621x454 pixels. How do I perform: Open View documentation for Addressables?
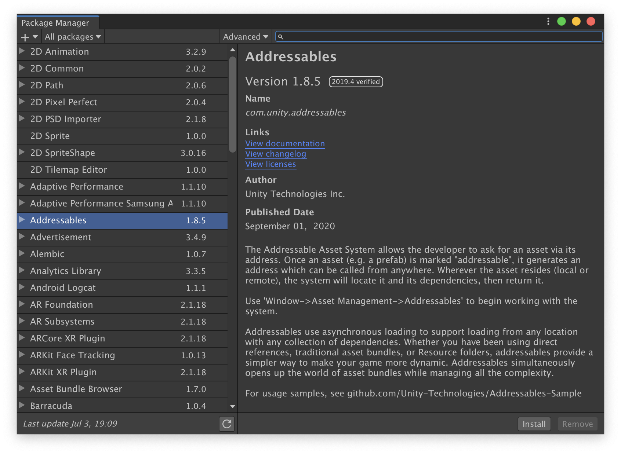[285, 143]
